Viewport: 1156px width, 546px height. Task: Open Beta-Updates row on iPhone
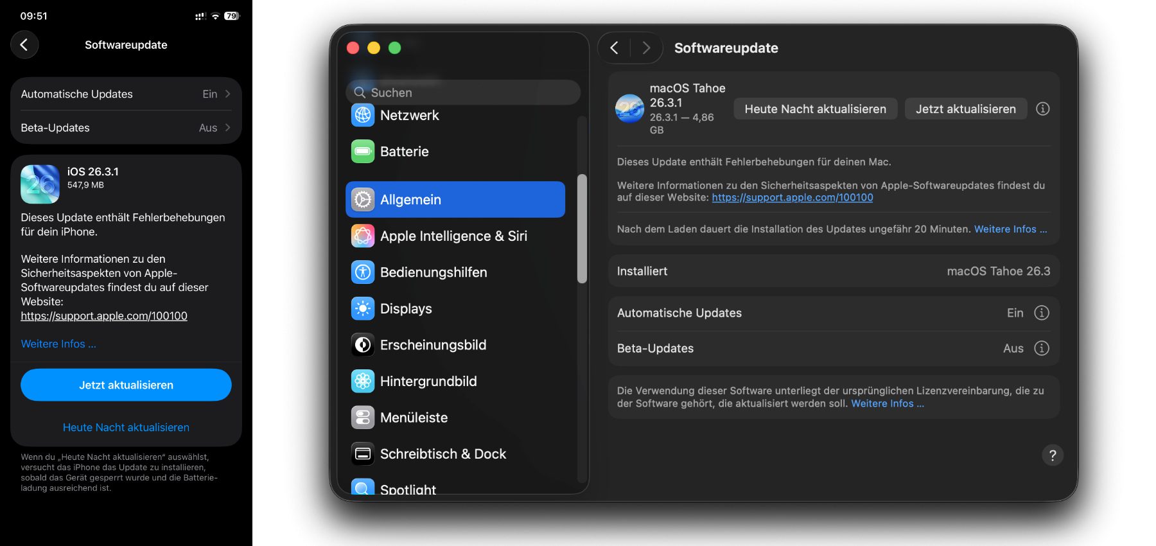click(x=126, y=128)
